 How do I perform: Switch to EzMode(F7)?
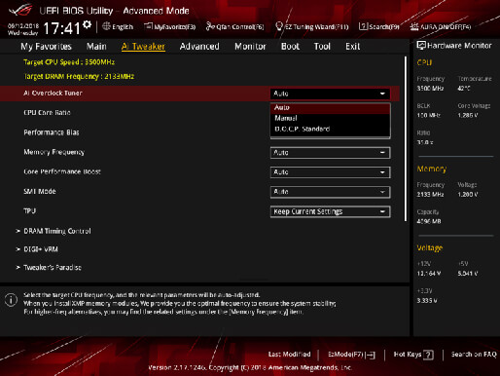tap(351, 355)
